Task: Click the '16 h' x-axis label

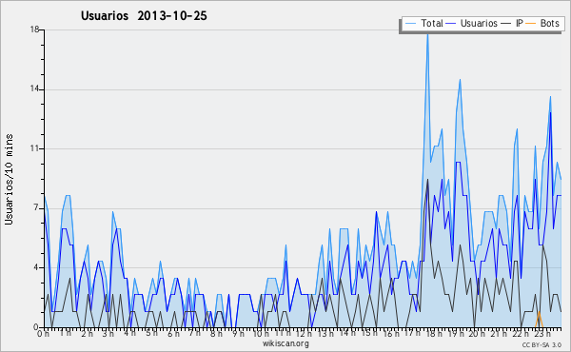Action: pyautogui.click(x=390, y=333)
